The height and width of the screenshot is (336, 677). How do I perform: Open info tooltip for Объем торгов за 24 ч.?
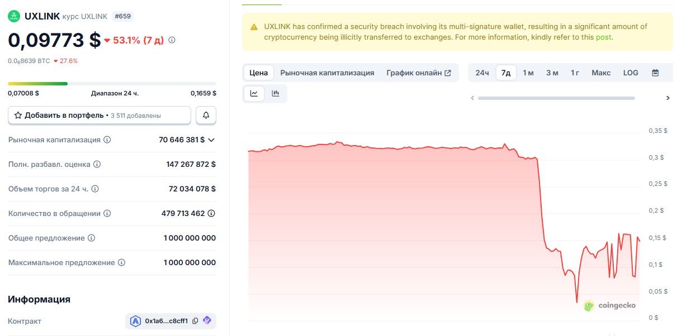pos(95,189)
